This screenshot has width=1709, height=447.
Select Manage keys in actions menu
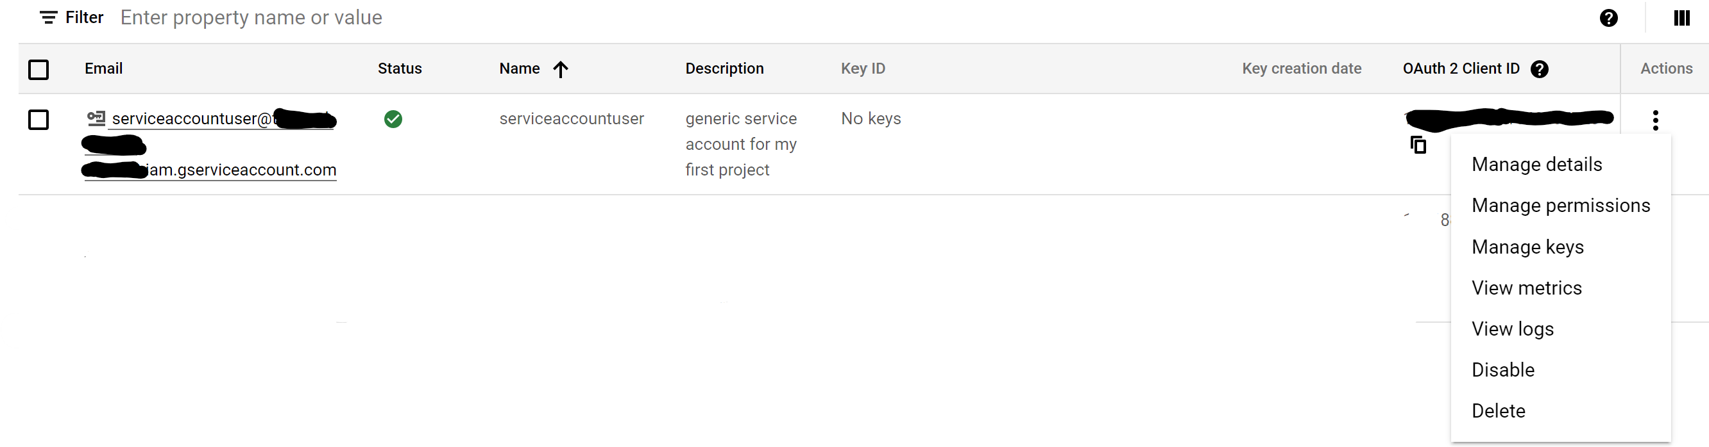1527,247
